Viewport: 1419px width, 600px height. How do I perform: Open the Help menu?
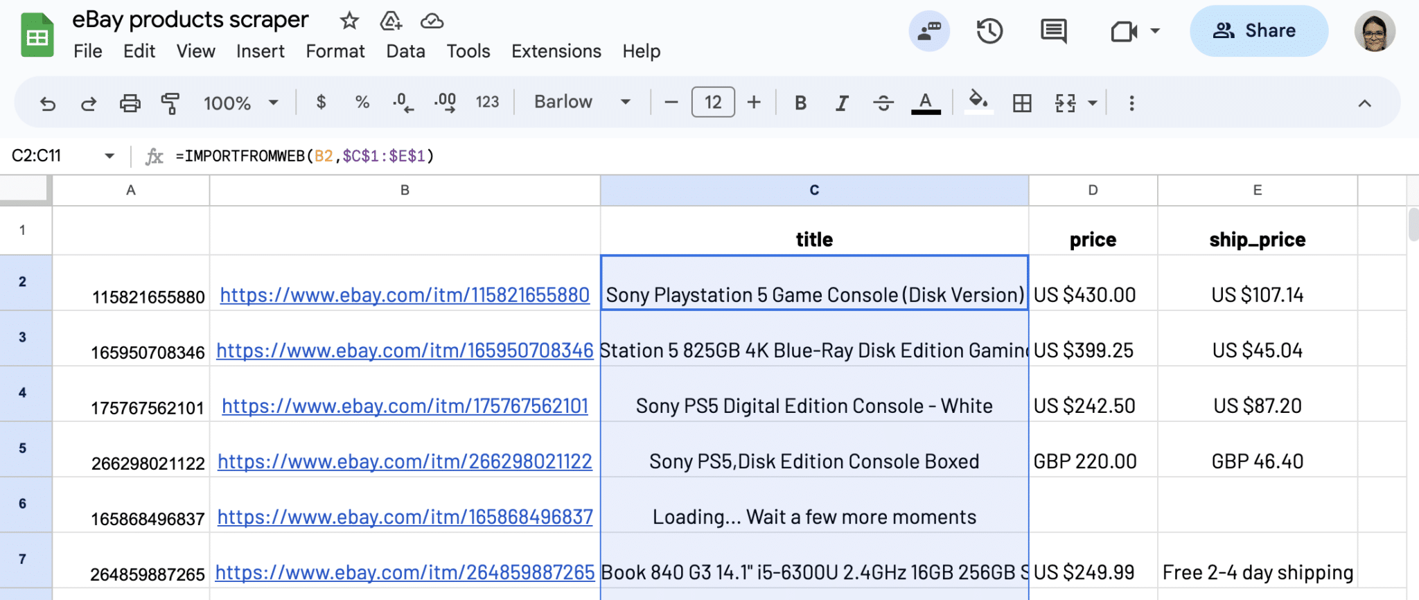[x=642, y=51]
